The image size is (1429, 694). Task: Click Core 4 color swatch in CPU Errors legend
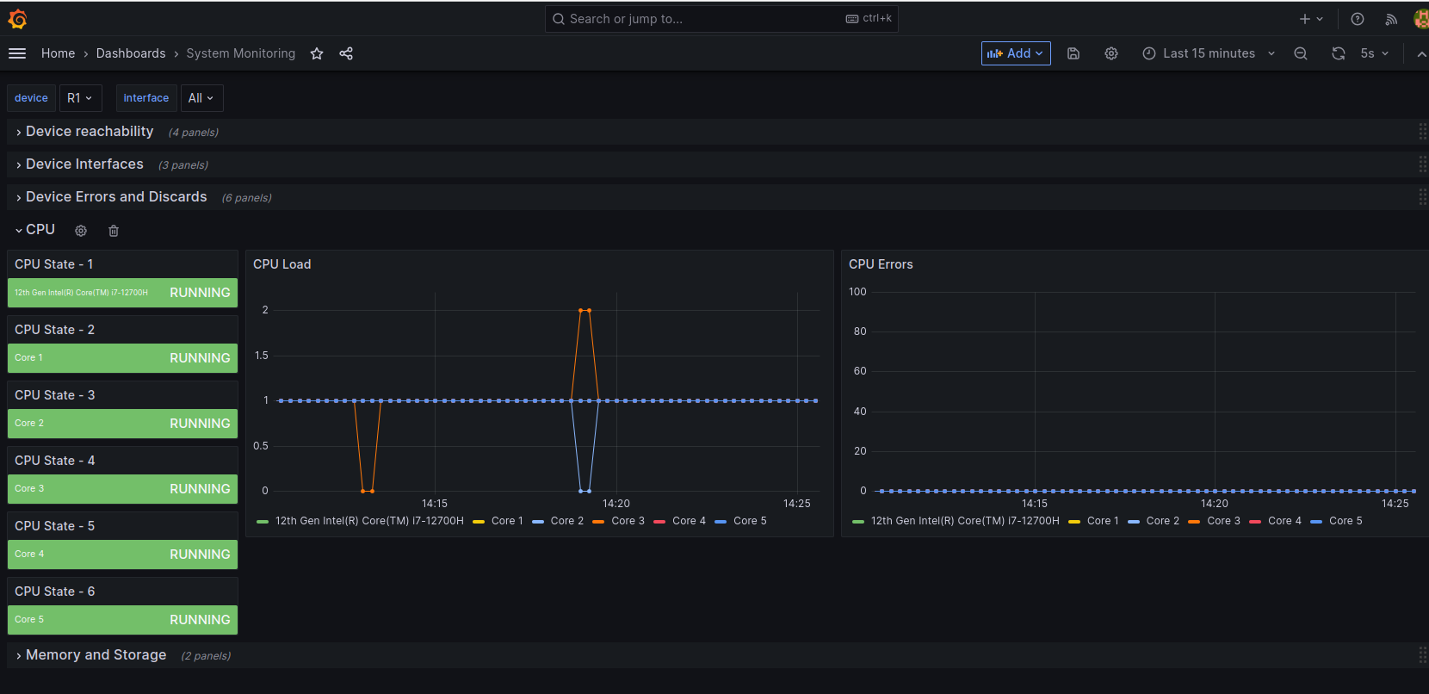coord(1255,522)
